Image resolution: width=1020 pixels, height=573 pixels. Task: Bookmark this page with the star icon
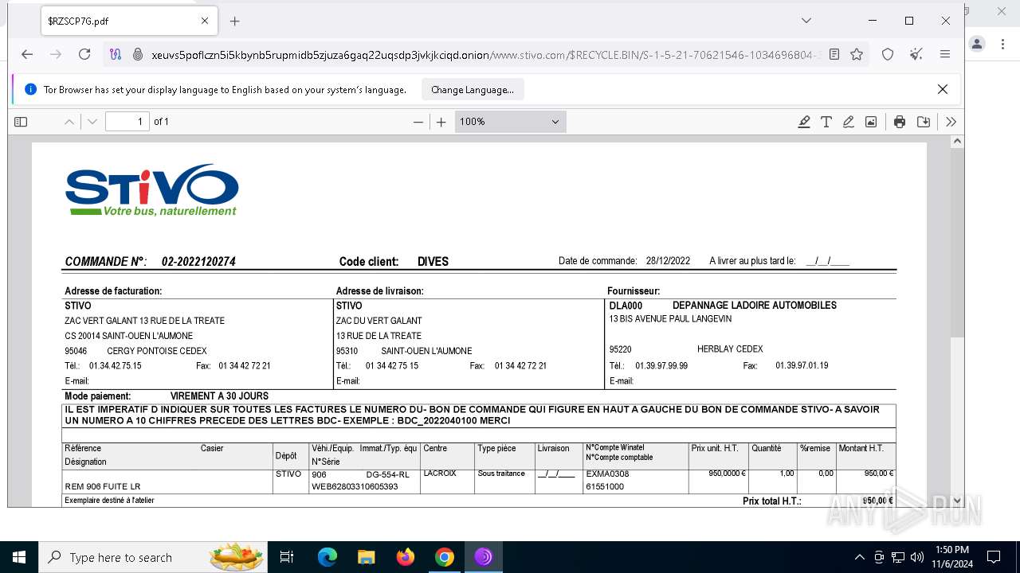[857, 54]
